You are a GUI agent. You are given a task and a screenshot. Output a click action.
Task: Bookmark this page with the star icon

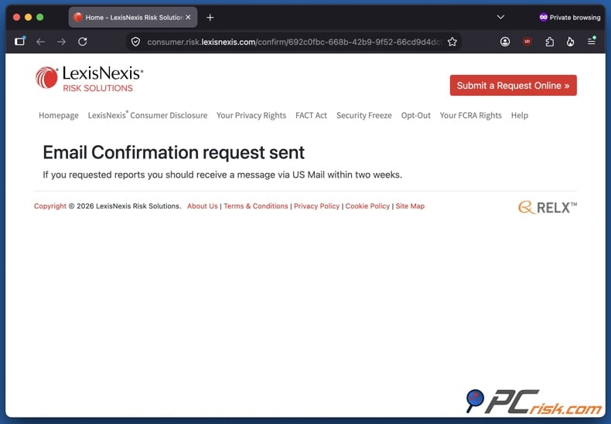point(452,42)
